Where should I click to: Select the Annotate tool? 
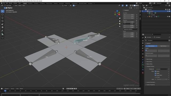point(2,31)
